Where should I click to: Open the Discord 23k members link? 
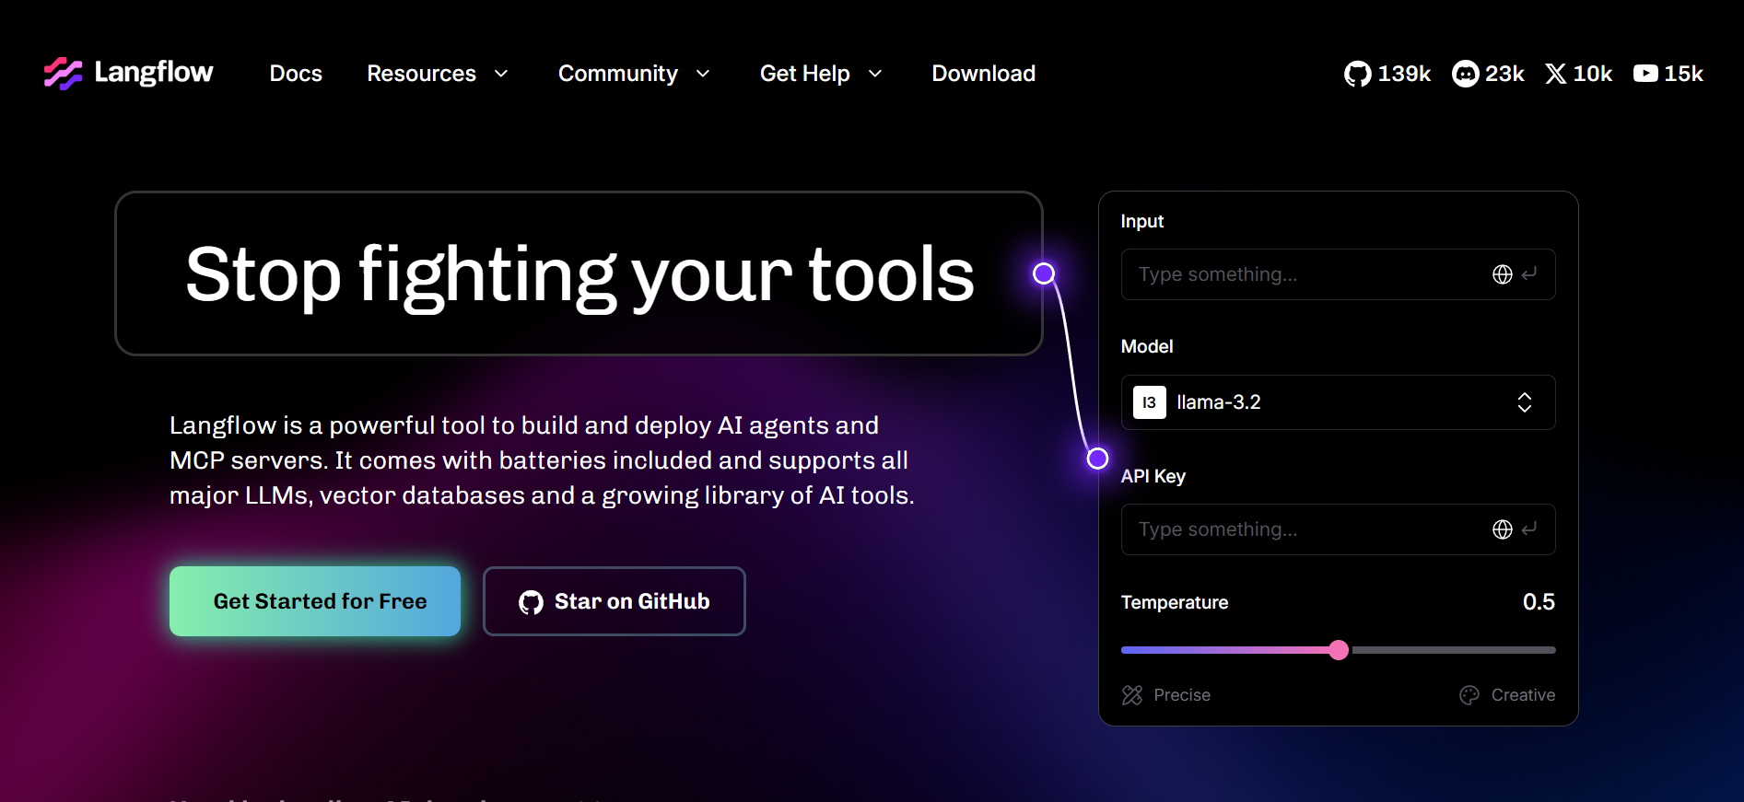[1488, 74]
